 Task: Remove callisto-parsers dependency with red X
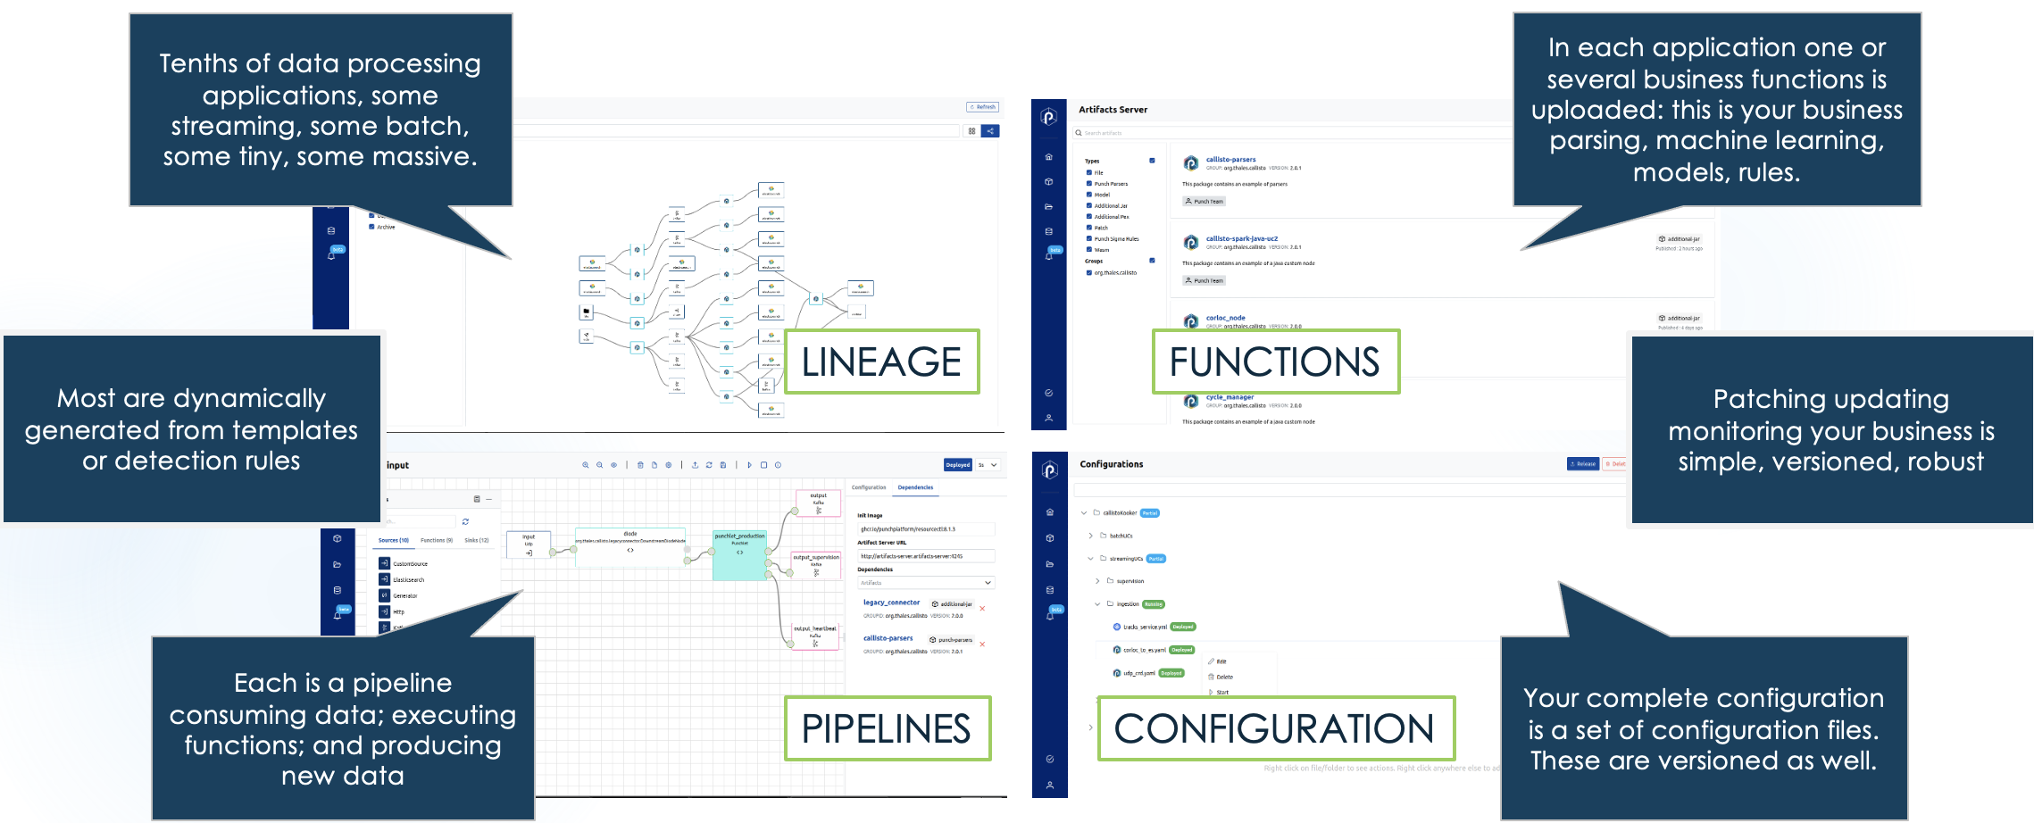pos(982,644)
